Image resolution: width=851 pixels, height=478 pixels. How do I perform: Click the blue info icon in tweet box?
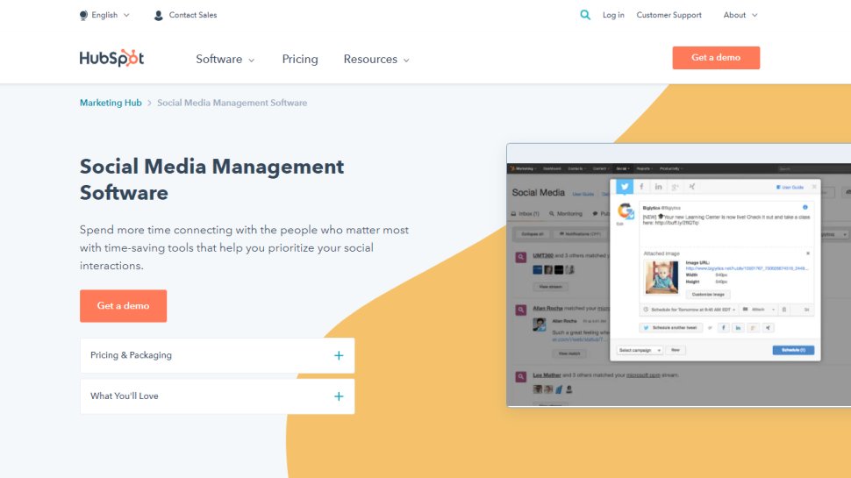tap(805, 207)
